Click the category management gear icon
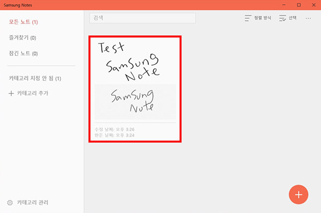The image size is (321, 213). pyautogui.click(x=10, y=202)
